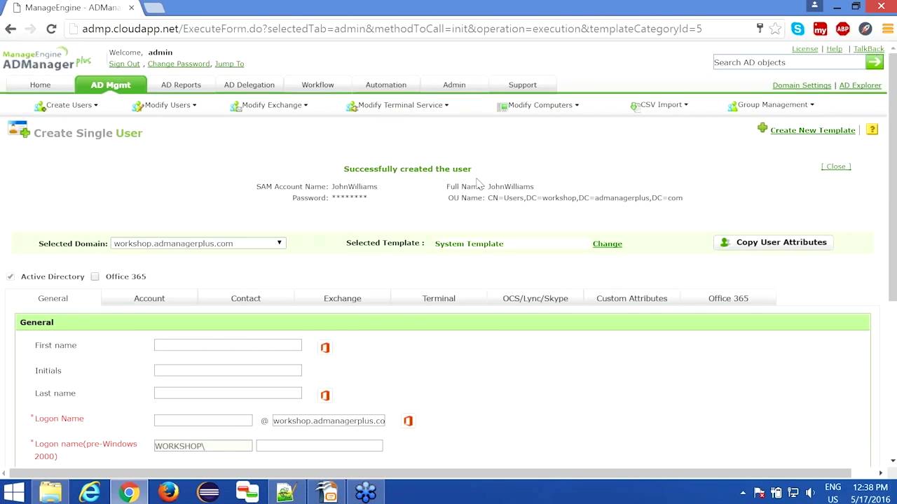Image resolution: width=897 pixels, height=504 pixels.
Task: Click the saved password key icon in address bar
Action: [760, 29]
